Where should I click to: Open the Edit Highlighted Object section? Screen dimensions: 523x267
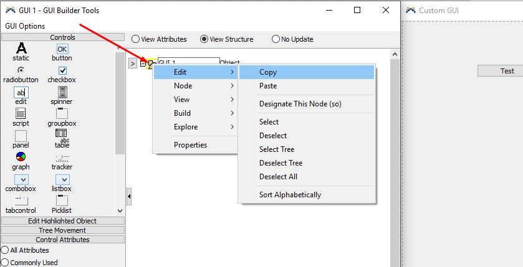(x=62, y=221)
